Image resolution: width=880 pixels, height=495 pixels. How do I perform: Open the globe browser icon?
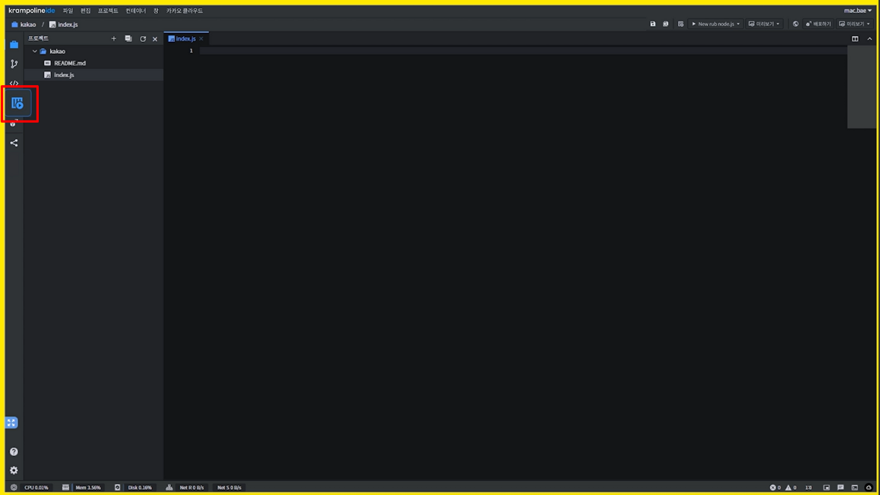[795, 24]
